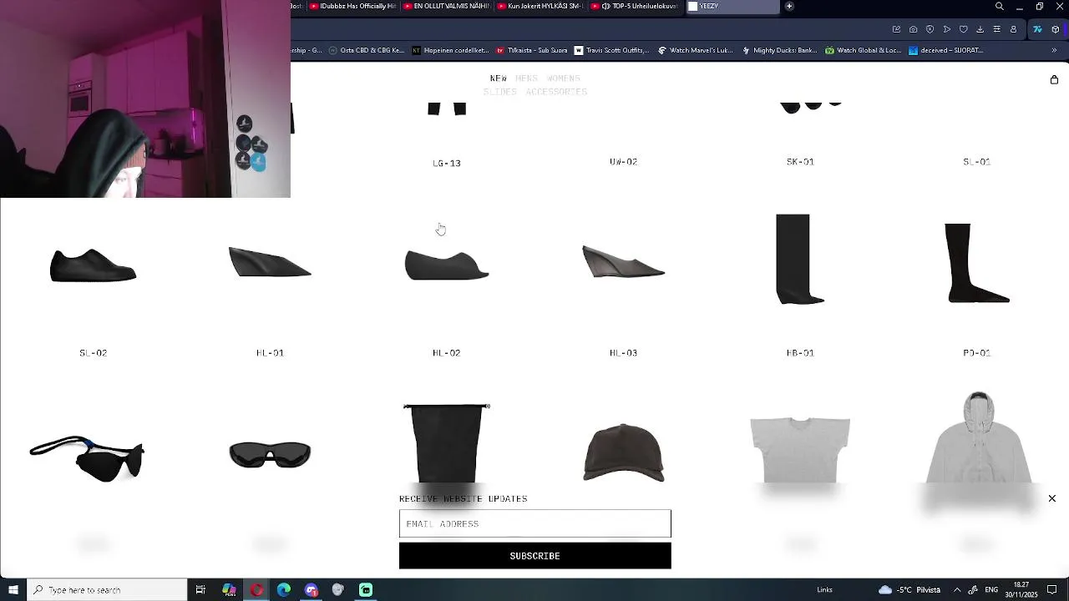Image resolution: width=1069 pixels, height=601 pixels.
Task: Open the extensions cube icon
Action: pos(1055,29)
